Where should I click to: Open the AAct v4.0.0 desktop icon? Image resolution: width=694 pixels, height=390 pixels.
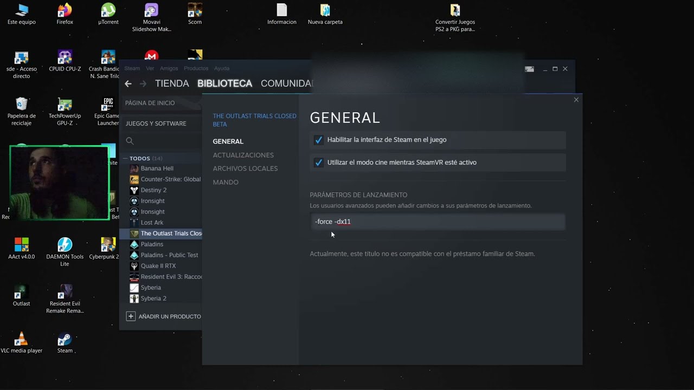(x=22, y=248)
